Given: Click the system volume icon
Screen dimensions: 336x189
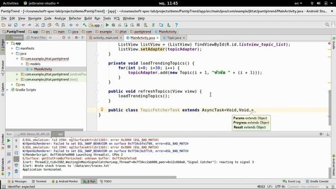Looking at the screenshot, I should (319, 3).
